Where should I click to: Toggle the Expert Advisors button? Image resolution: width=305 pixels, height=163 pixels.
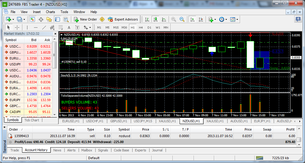tap(123, 19)
